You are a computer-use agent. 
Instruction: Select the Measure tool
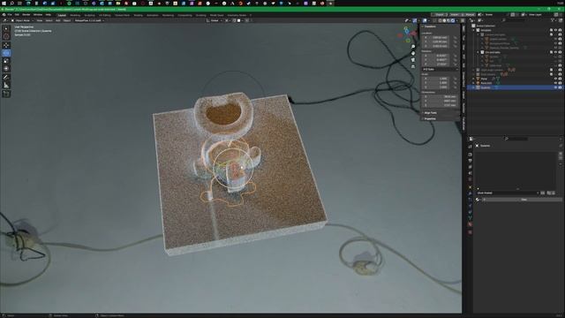click(x=6, y=85)
